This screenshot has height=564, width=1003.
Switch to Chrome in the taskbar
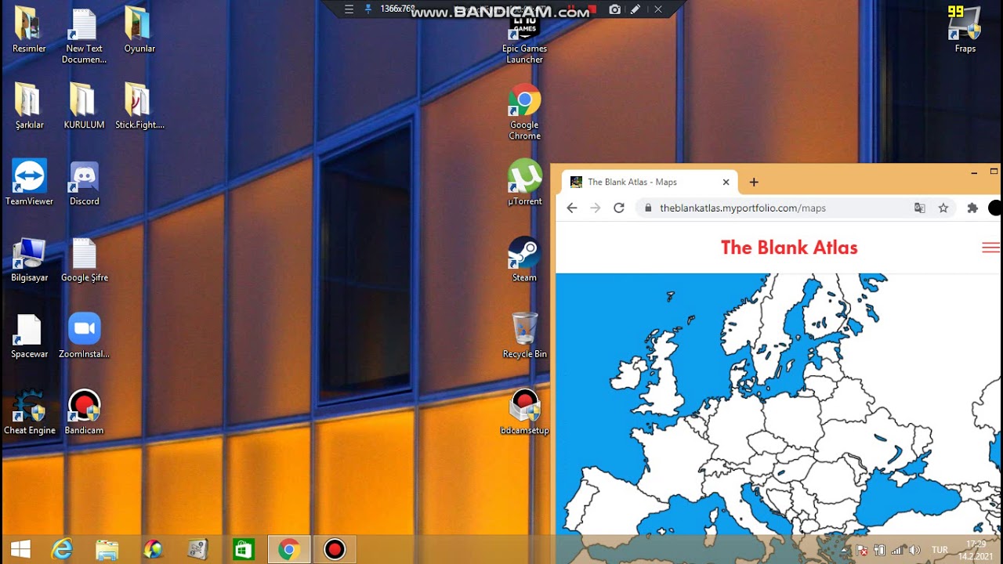point(289,550)
